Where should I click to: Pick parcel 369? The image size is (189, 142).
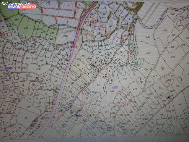click(x=42, y=87)
